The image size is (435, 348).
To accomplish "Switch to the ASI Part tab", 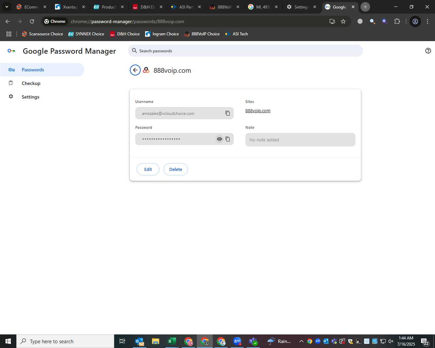I will pyautogui.click(x=186, y=7).
